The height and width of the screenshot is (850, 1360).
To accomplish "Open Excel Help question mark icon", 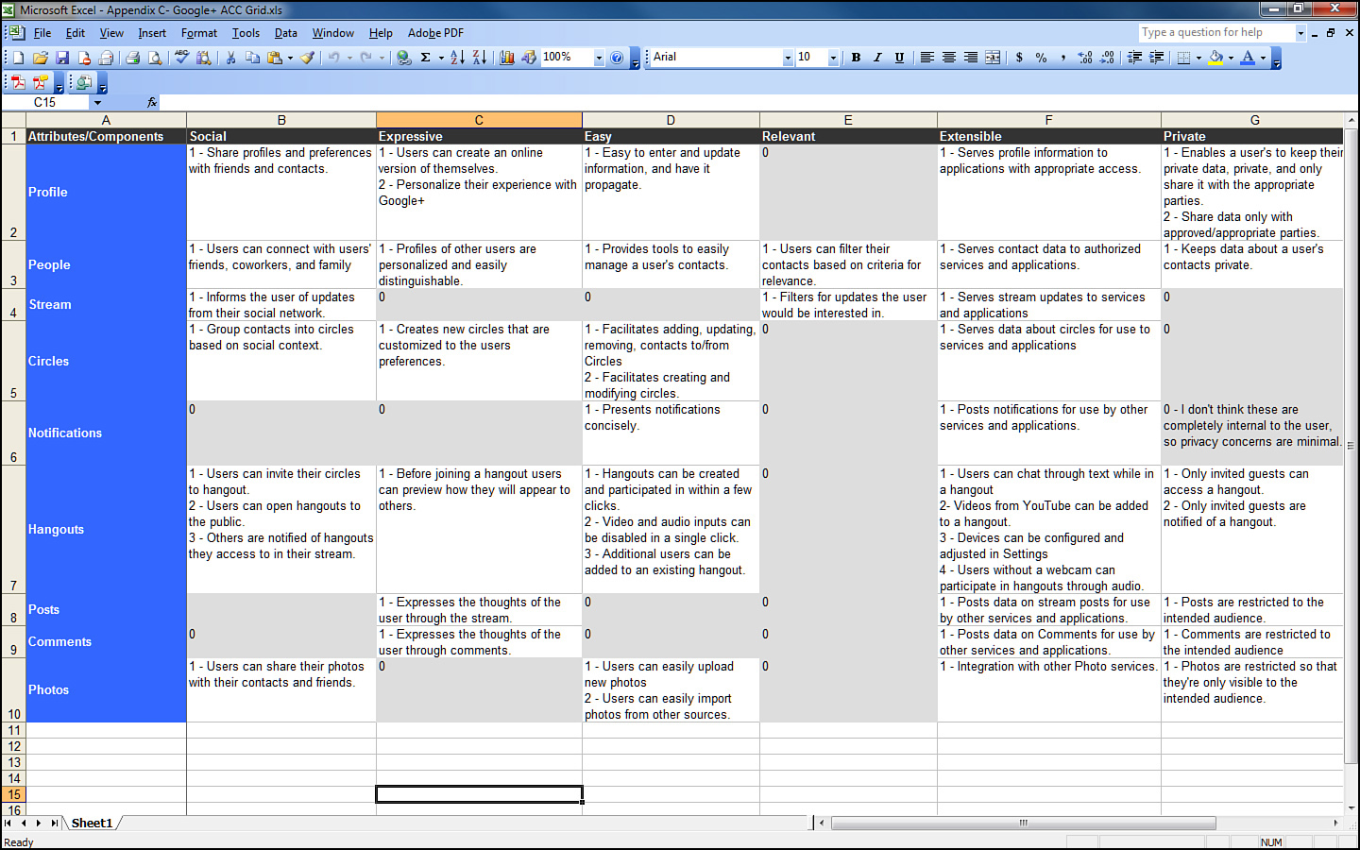I will tap(617, 58).
